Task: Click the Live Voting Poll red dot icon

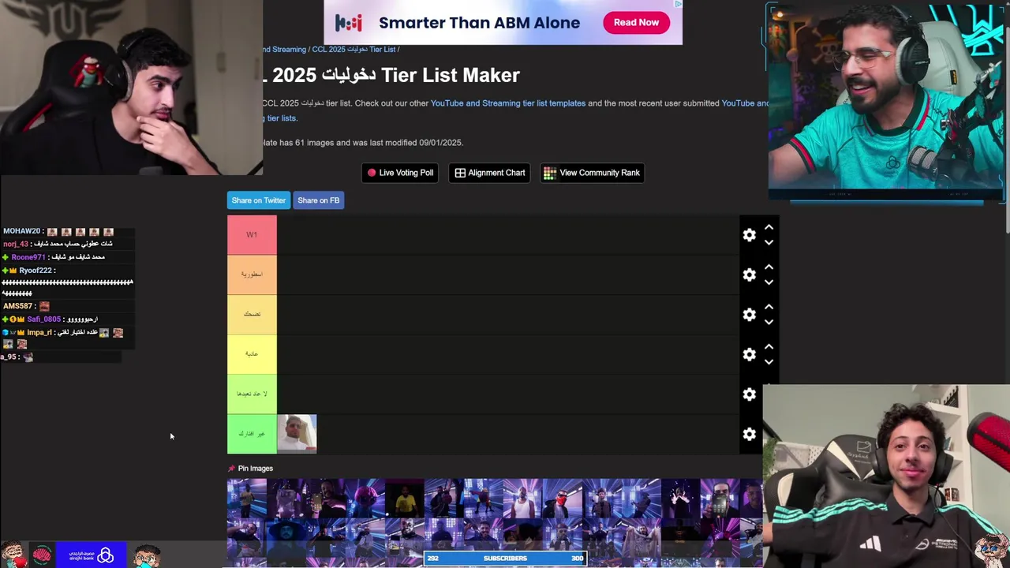Action: point(372,173)
